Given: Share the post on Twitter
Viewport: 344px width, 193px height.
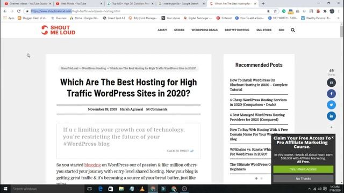Looking at the screenshot, I should pyautogui.click(x=331, y=105).
